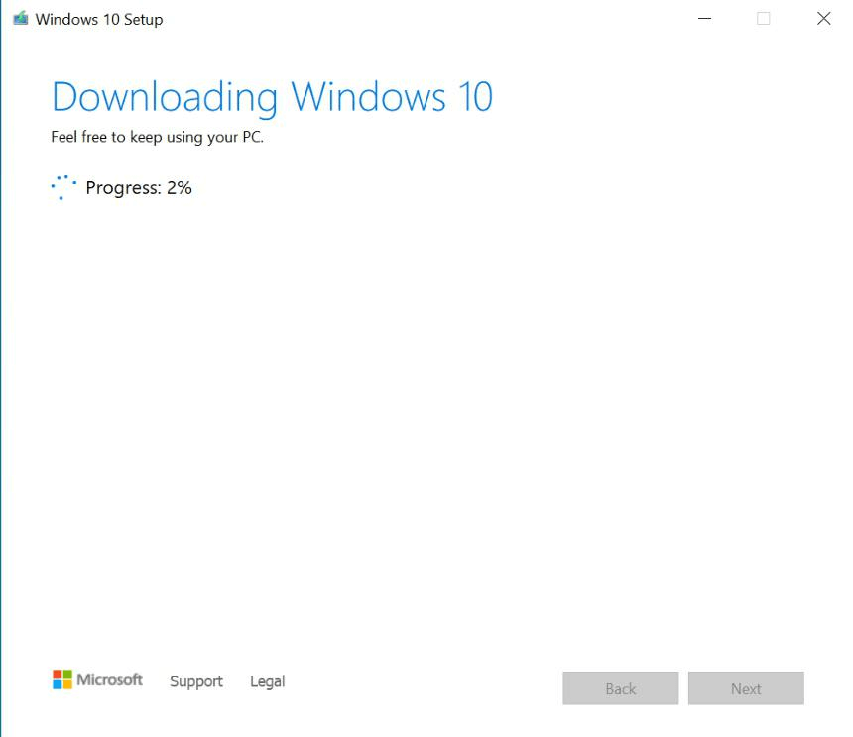
Task: Minimize the Windows 10 Setup window
Action: pyautogui.click(x=704, y=19)
